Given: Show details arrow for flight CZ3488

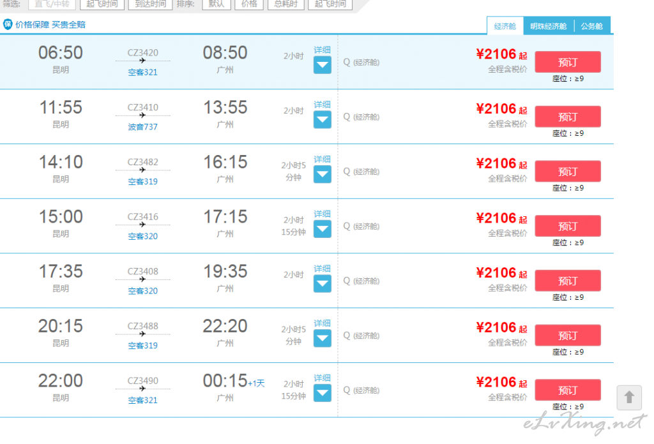Looking at the screenshot, I should [322, 338].
